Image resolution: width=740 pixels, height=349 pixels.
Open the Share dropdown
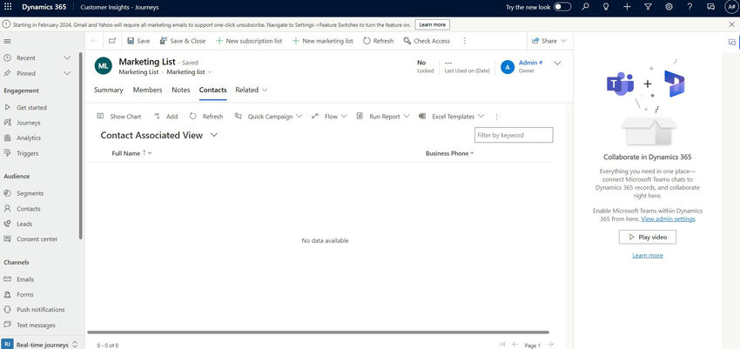(548, 41)
